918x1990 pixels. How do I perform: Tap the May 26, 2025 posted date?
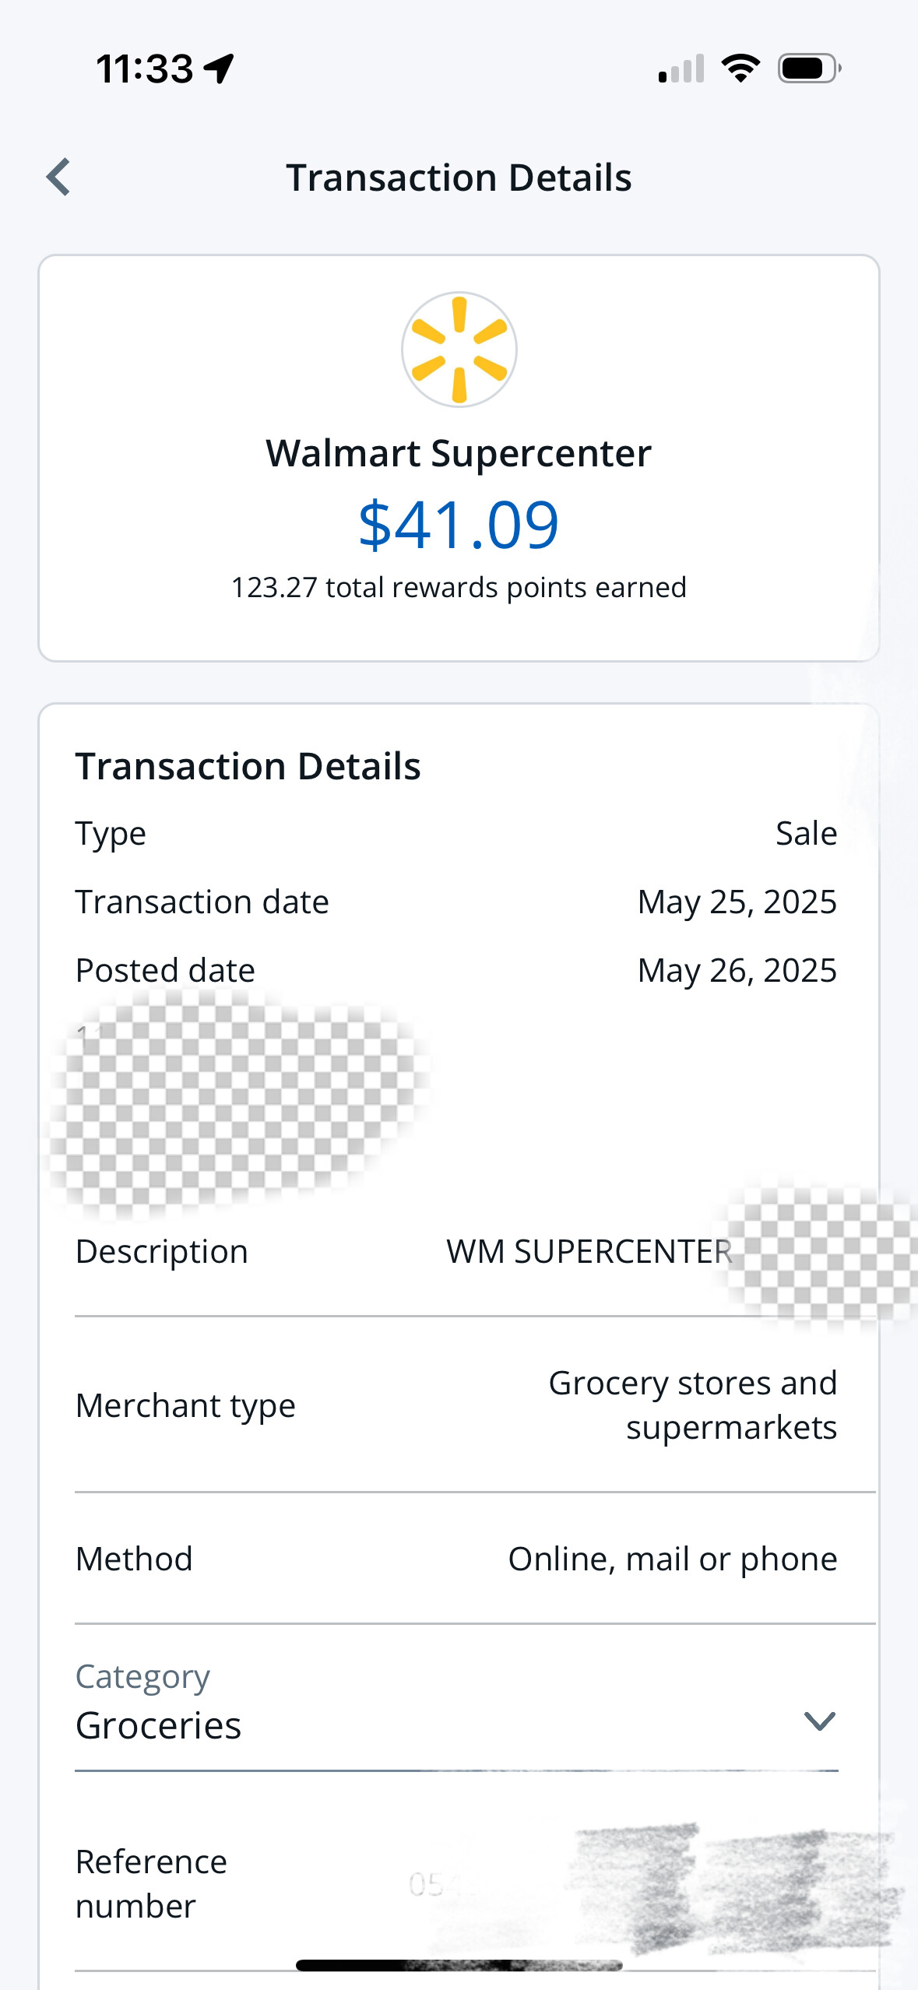tap(737, 970)
